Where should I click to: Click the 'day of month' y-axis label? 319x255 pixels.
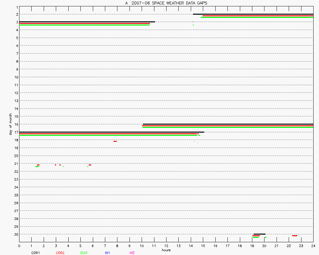11,124
